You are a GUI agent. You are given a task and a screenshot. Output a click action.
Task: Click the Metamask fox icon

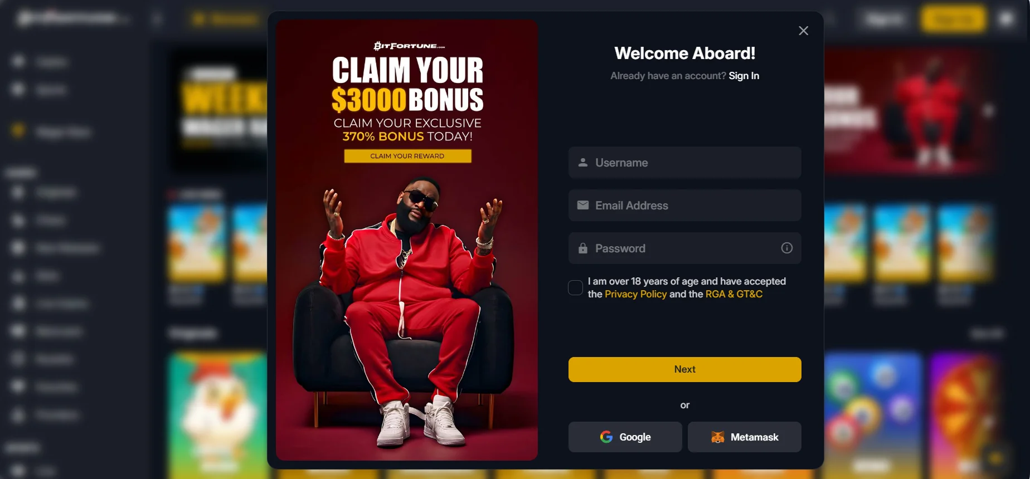pos(718,437)
